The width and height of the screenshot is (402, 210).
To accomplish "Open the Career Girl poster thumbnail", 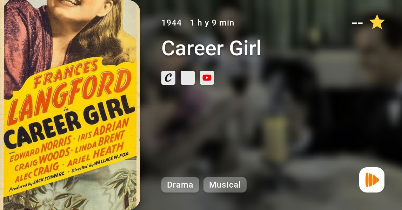I will tap(70, 105).
